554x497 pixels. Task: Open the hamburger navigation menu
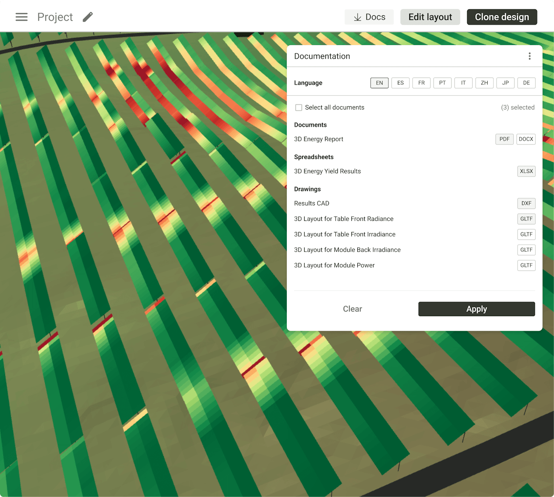(21, 17)
